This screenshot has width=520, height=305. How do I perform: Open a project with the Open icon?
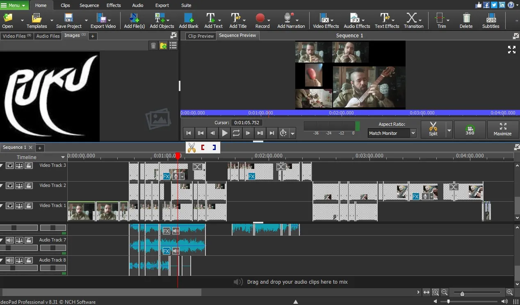point(8,21)
